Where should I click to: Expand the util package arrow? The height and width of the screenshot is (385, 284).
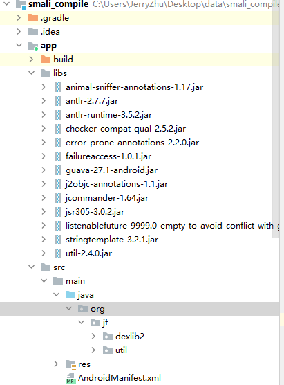pyautogui.click(x=93, y=350)
